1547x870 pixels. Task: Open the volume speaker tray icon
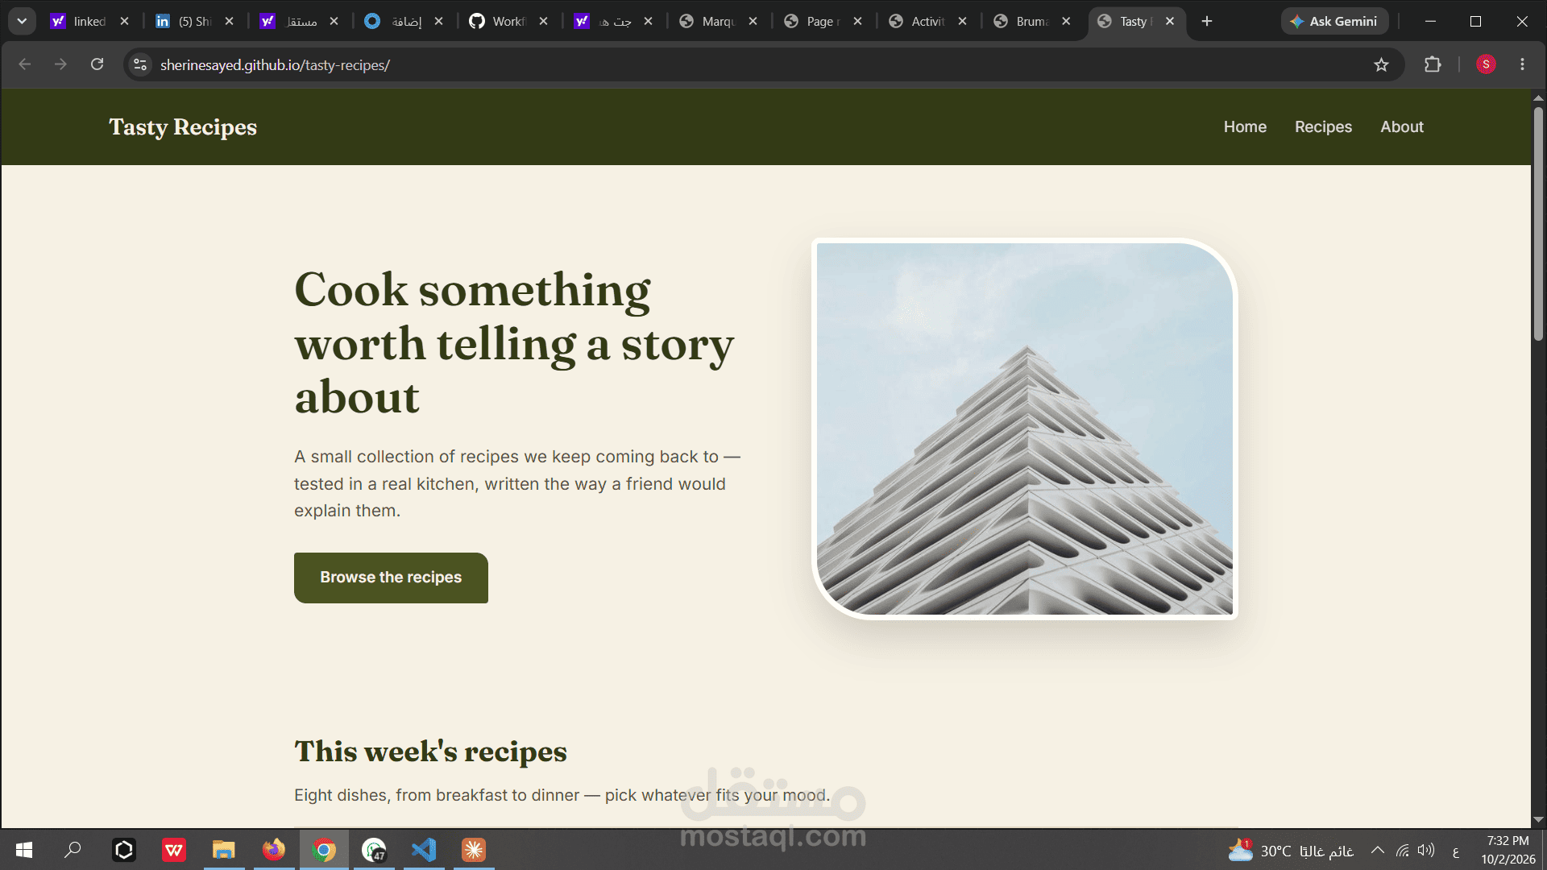tap(1426, 850)
